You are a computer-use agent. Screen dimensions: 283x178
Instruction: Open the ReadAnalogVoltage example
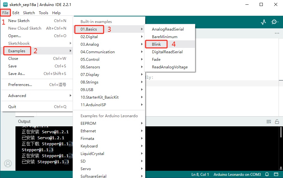(x=170, y=67)
